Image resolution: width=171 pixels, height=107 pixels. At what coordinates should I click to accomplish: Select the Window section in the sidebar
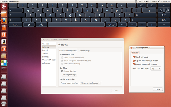coord(49,47)
